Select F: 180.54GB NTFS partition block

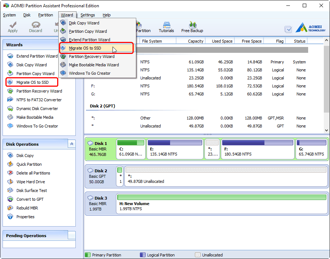click(258, 149)
